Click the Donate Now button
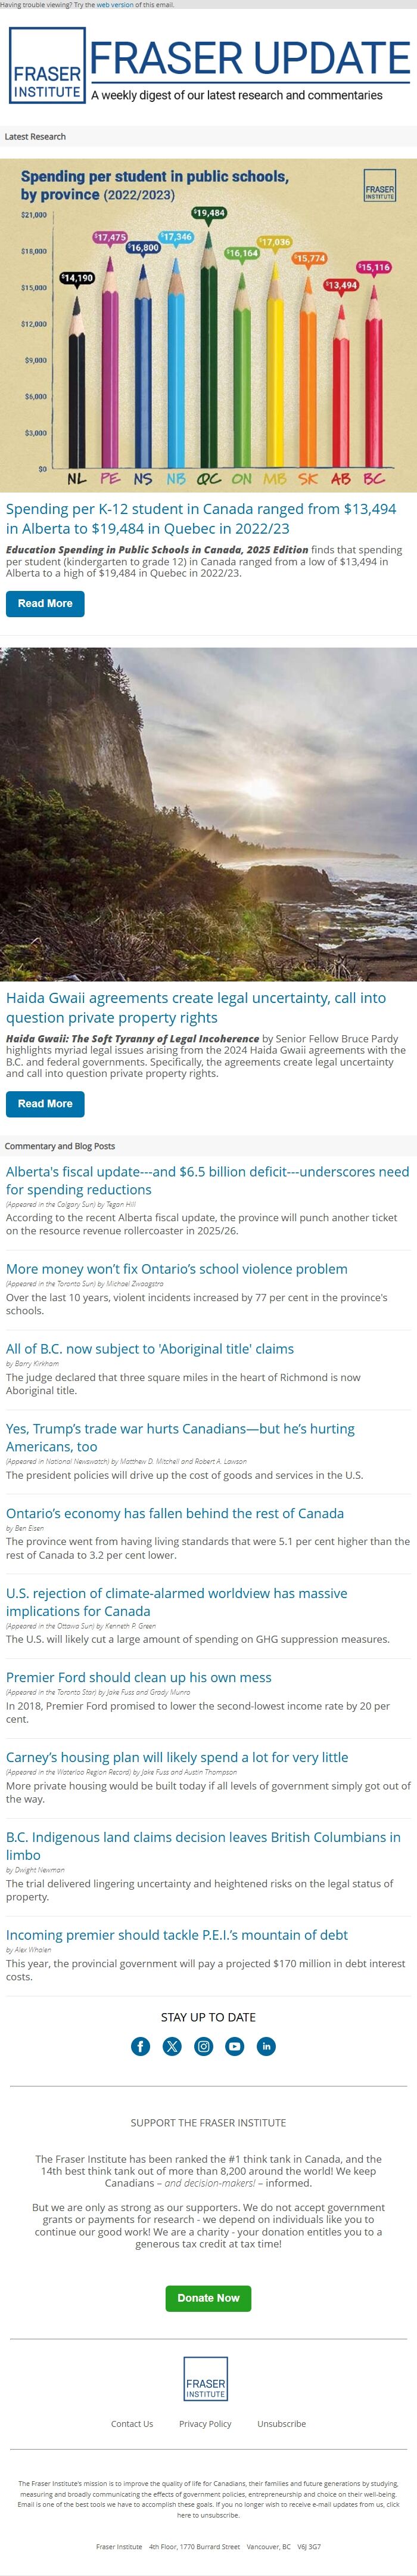 (208, 2298)
